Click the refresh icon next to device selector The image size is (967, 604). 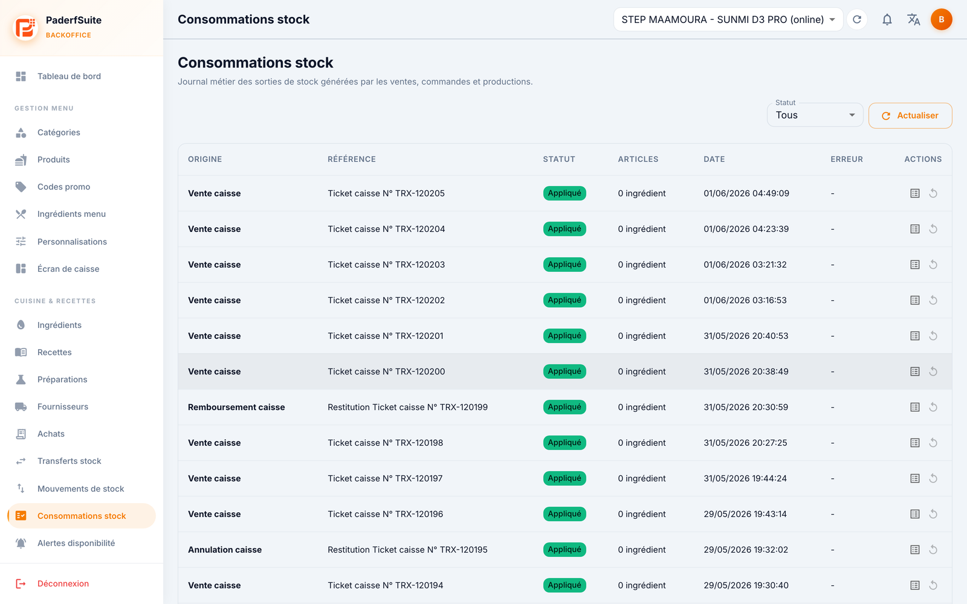(x=857, y=19)
